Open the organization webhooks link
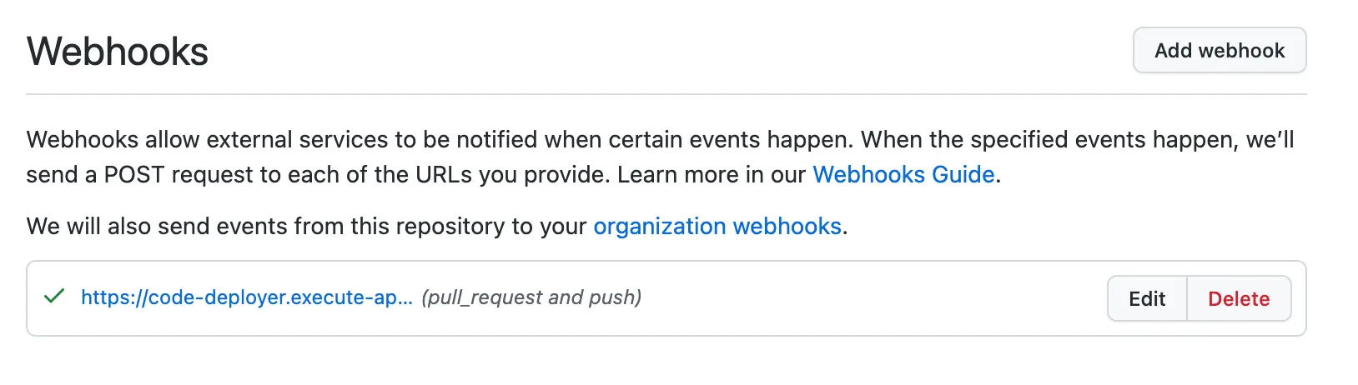The image size is (1358, 385). point(717,226)
